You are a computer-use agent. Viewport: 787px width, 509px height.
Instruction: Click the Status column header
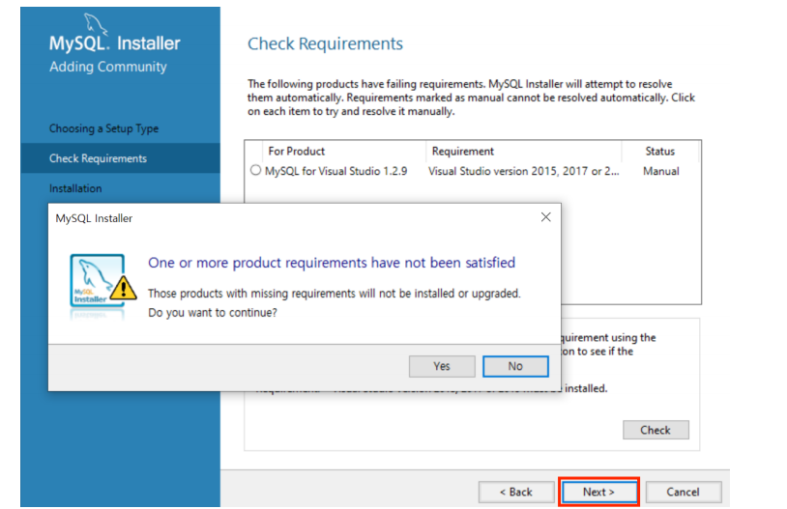pyautogui.click(x=659, y=152)
